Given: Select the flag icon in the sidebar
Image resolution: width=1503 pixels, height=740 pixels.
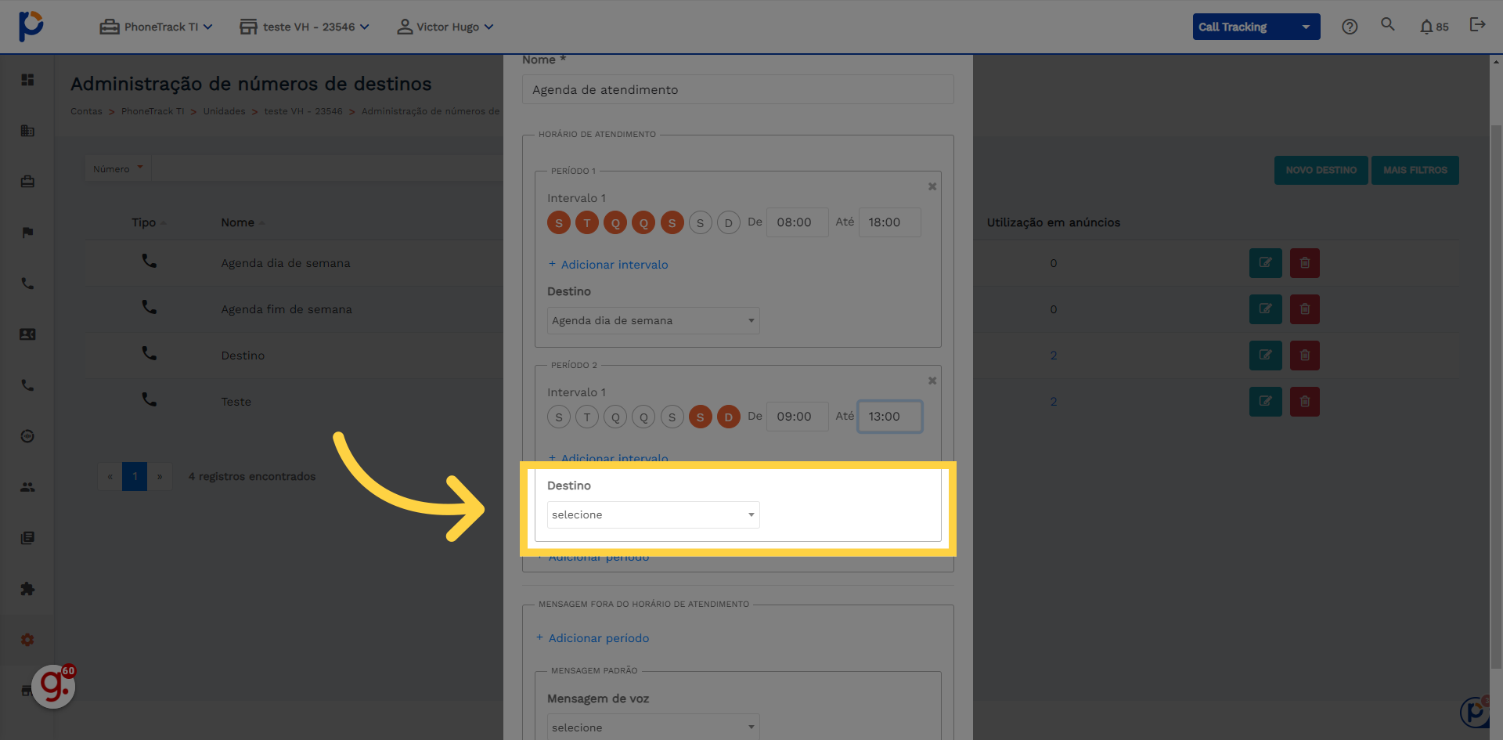Looking at the screenshot, I should (x=27, y=233).
